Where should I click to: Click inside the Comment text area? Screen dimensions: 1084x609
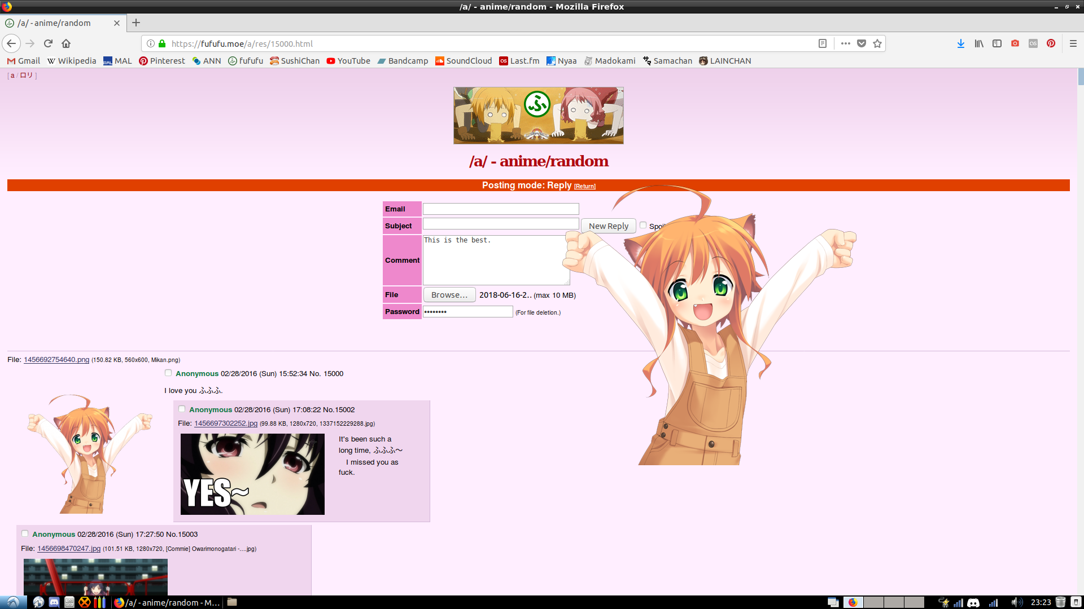pos(496,260)
